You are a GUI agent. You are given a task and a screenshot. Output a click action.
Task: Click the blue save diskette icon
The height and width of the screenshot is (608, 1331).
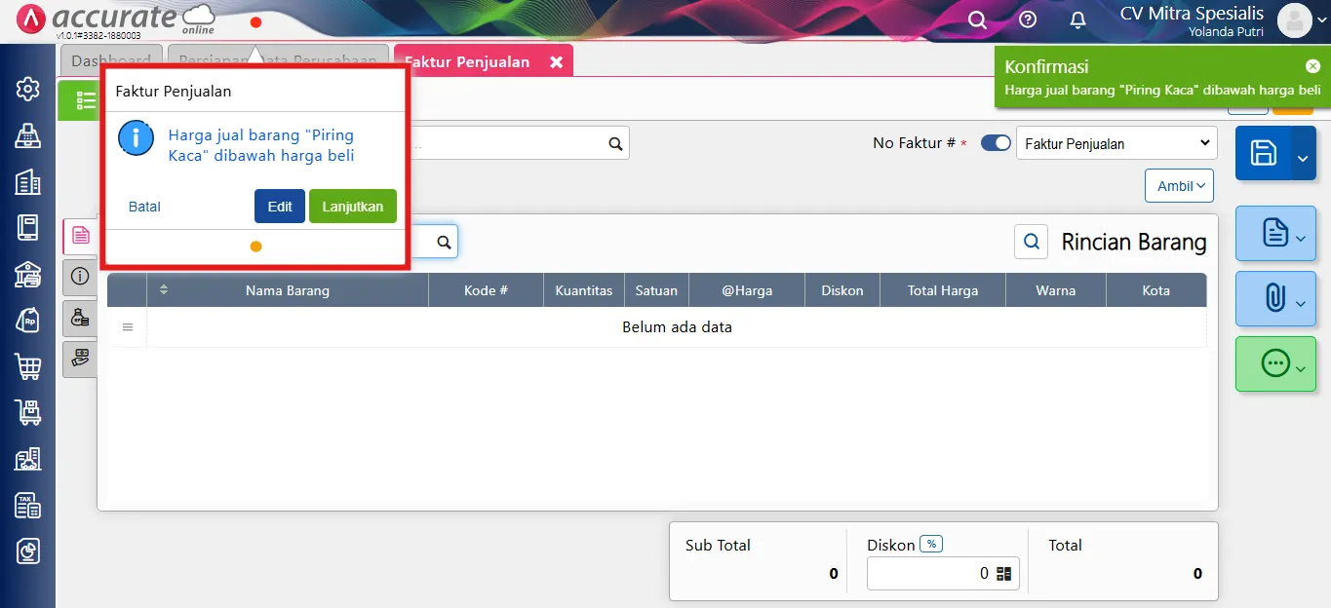point(1264,153)
